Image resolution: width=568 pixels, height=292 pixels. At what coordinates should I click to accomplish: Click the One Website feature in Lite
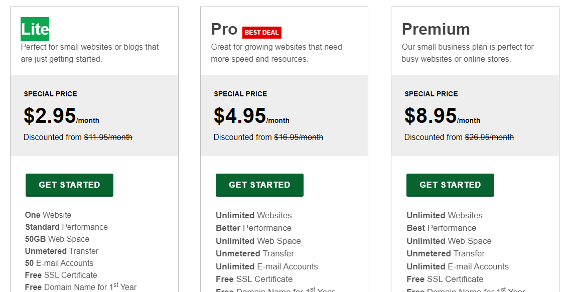48,215
